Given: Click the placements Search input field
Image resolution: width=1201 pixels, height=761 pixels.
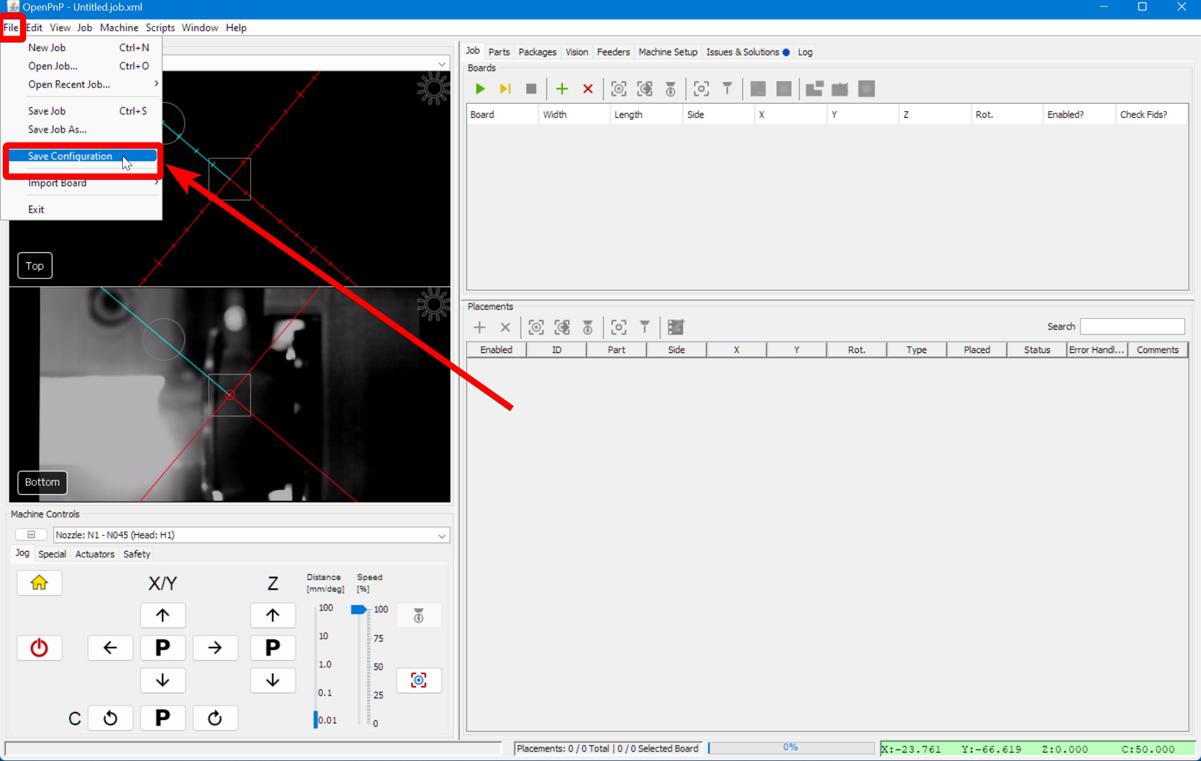Looking at the screenshot, I should coord(1132,326).
